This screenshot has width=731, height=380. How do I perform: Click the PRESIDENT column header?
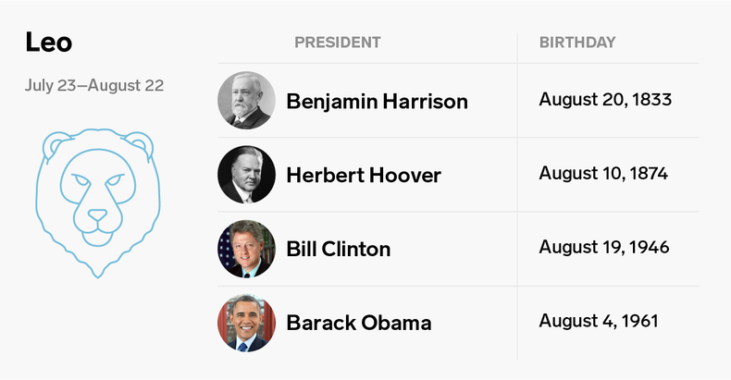pos(337,42)
